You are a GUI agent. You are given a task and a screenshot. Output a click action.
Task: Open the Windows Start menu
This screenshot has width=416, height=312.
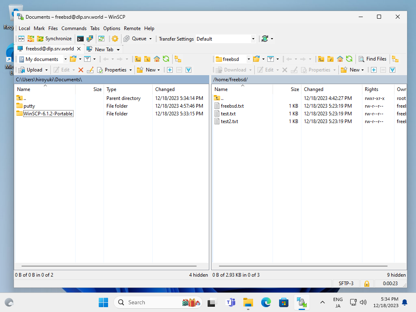(x=104, y=302)
